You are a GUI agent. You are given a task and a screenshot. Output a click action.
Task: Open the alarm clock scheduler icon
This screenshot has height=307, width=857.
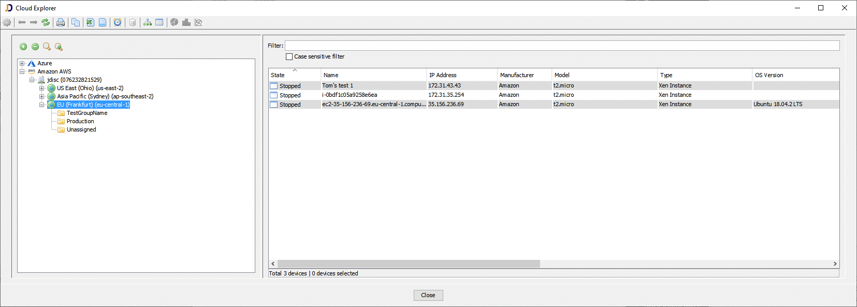tap(118, 22)
